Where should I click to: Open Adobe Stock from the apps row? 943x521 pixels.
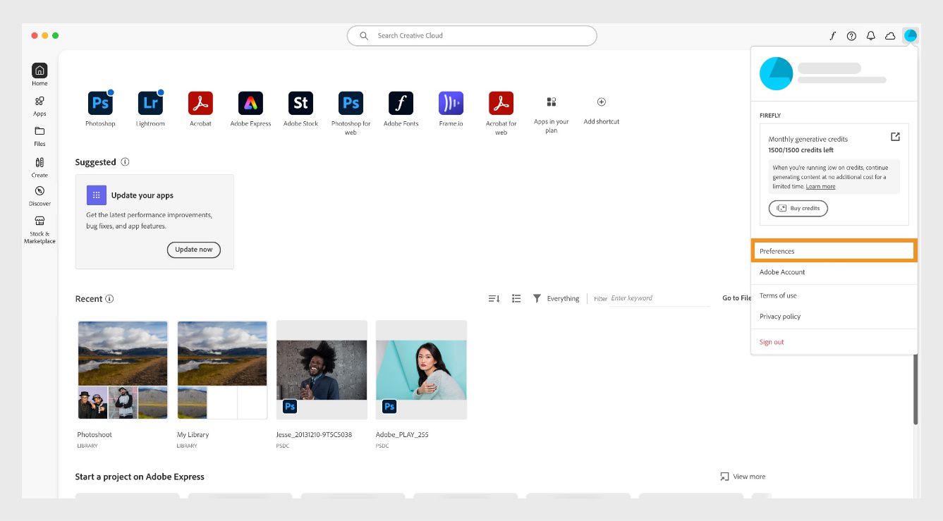pyautogui.click(x=300, y=103)
